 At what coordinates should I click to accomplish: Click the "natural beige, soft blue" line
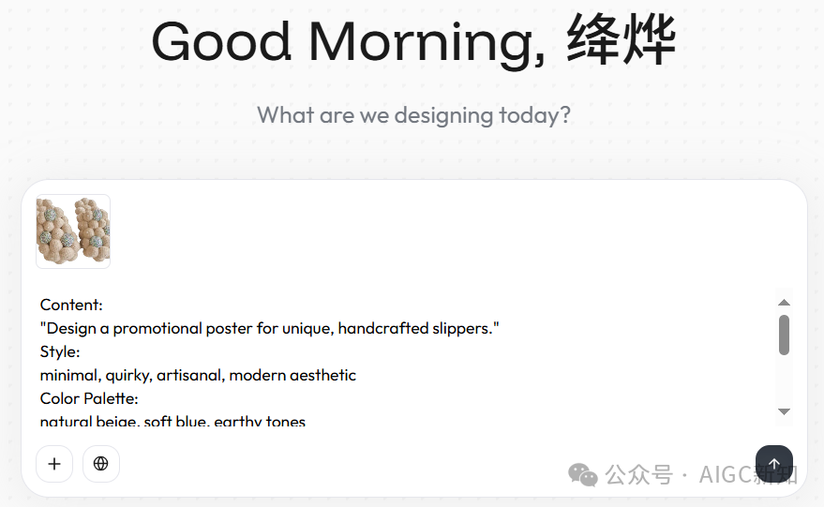(172, 421)
